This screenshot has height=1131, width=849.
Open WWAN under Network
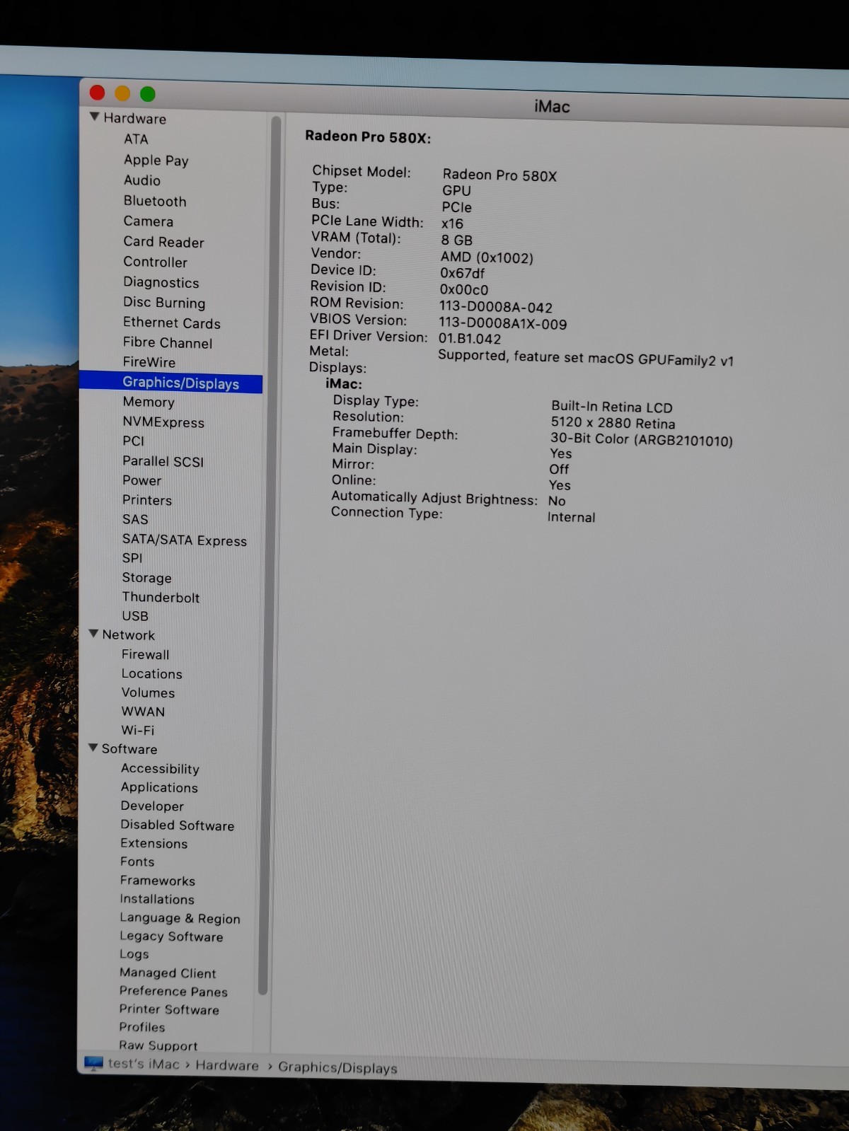(143, 712)
